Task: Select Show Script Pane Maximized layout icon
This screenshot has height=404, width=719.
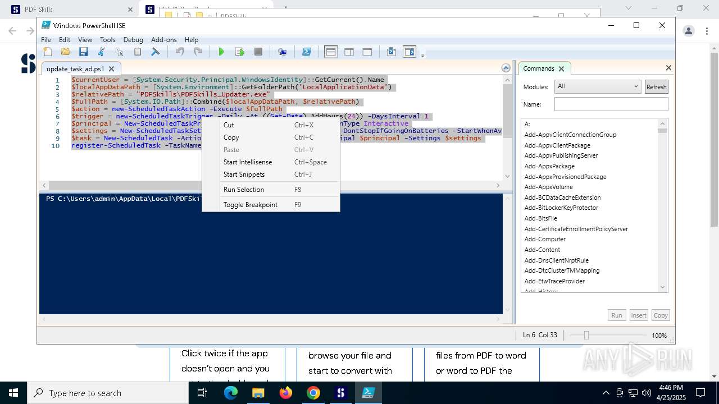Action: (367, 52)
